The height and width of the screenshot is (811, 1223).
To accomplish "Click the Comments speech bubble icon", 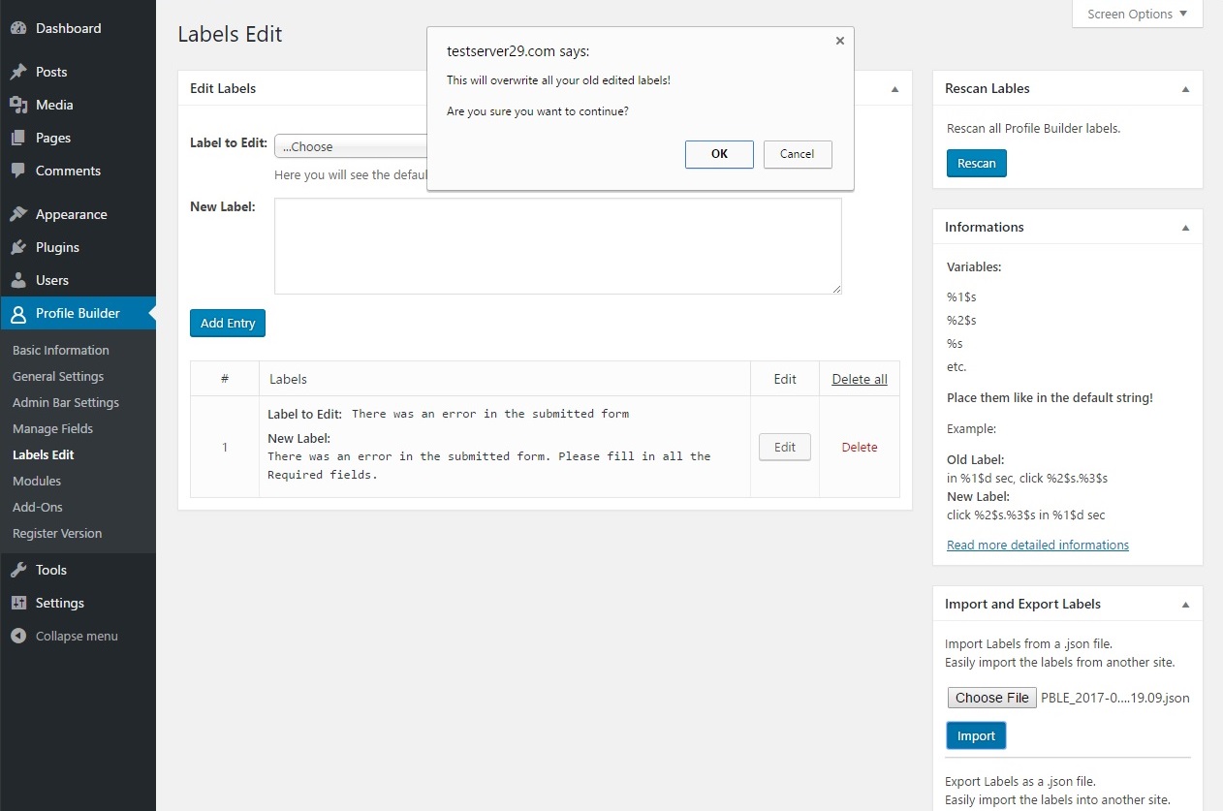I will point(18,171).
